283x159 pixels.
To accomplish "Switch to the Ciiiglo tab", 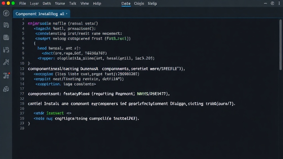I will tap(139, 3).
